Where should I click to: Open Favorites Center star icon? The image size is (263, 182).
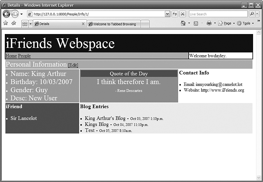pos(5,23)
